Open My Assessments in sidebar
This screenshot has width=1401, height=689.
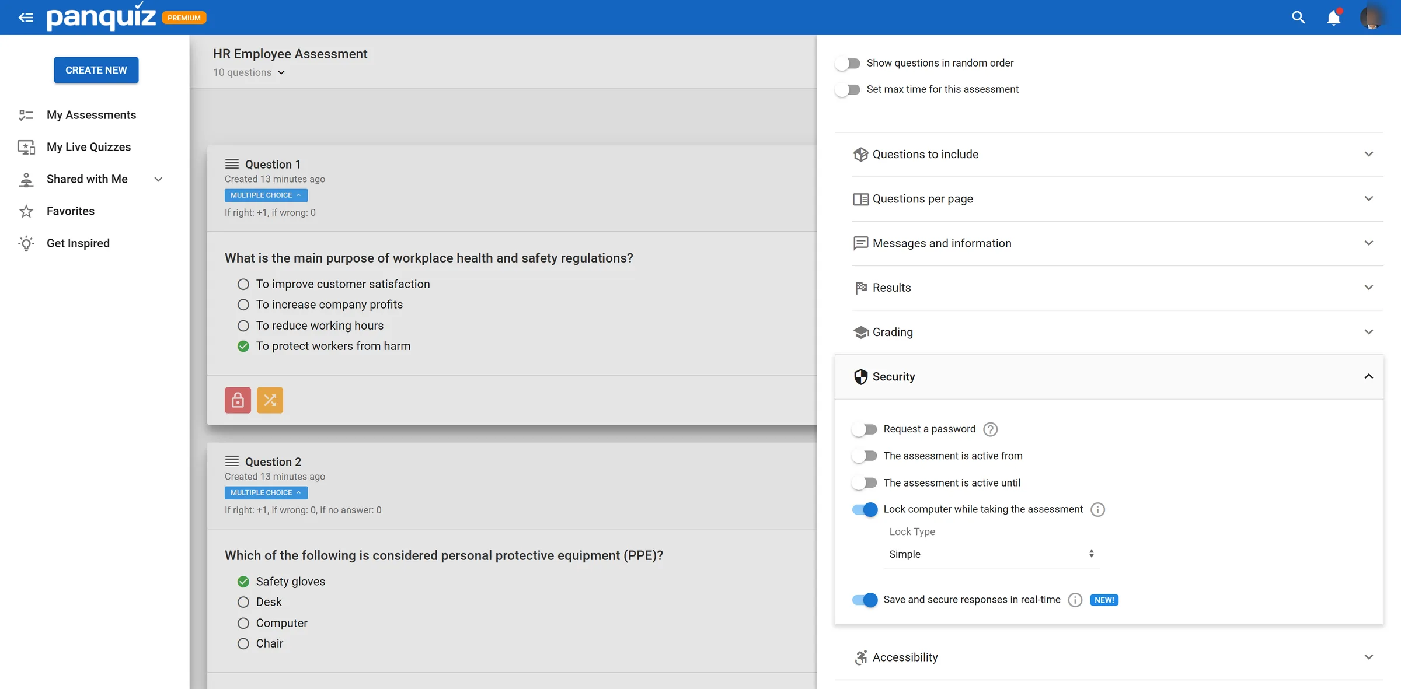(91, 115)
